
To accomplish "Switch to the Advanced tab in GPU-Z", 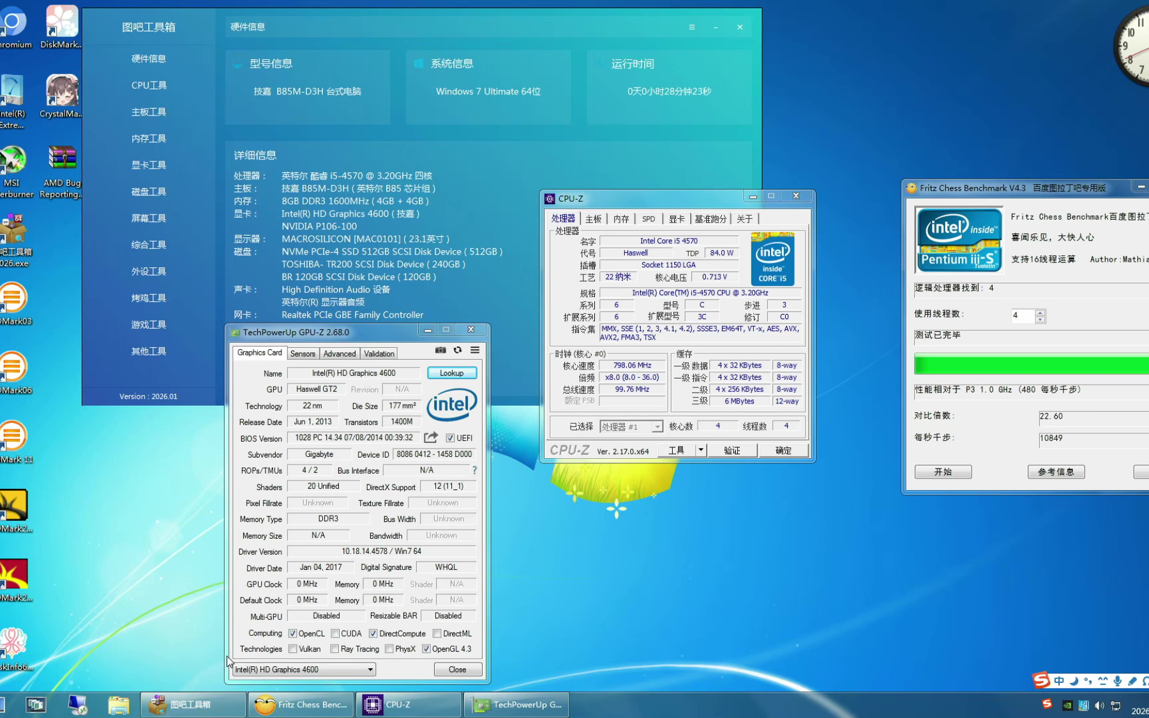I will click(x=340, y=354).
